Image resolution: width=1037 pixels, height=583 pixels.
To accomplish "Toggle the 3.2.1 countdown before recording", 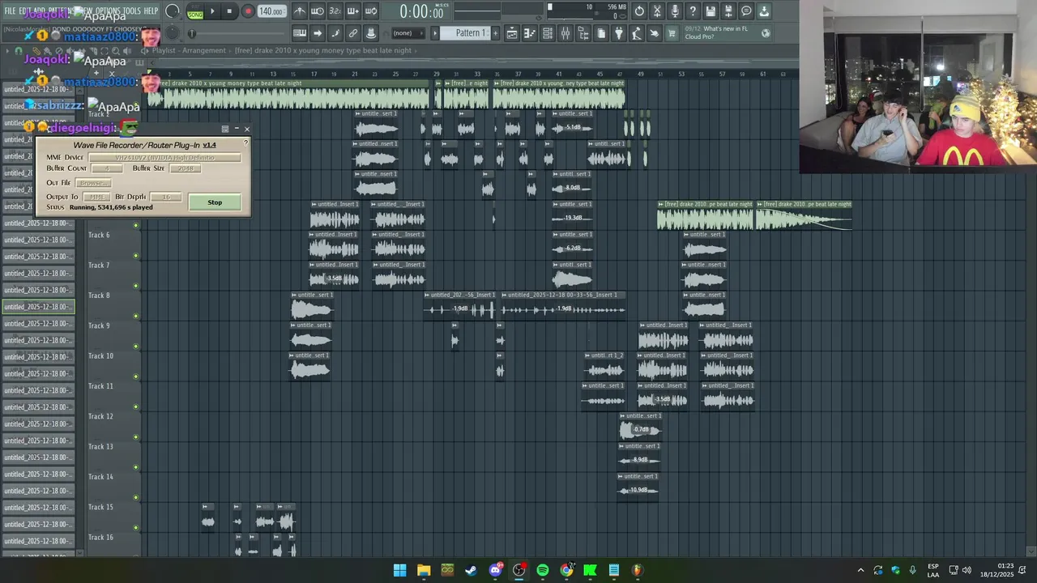I will pos(335,11).
